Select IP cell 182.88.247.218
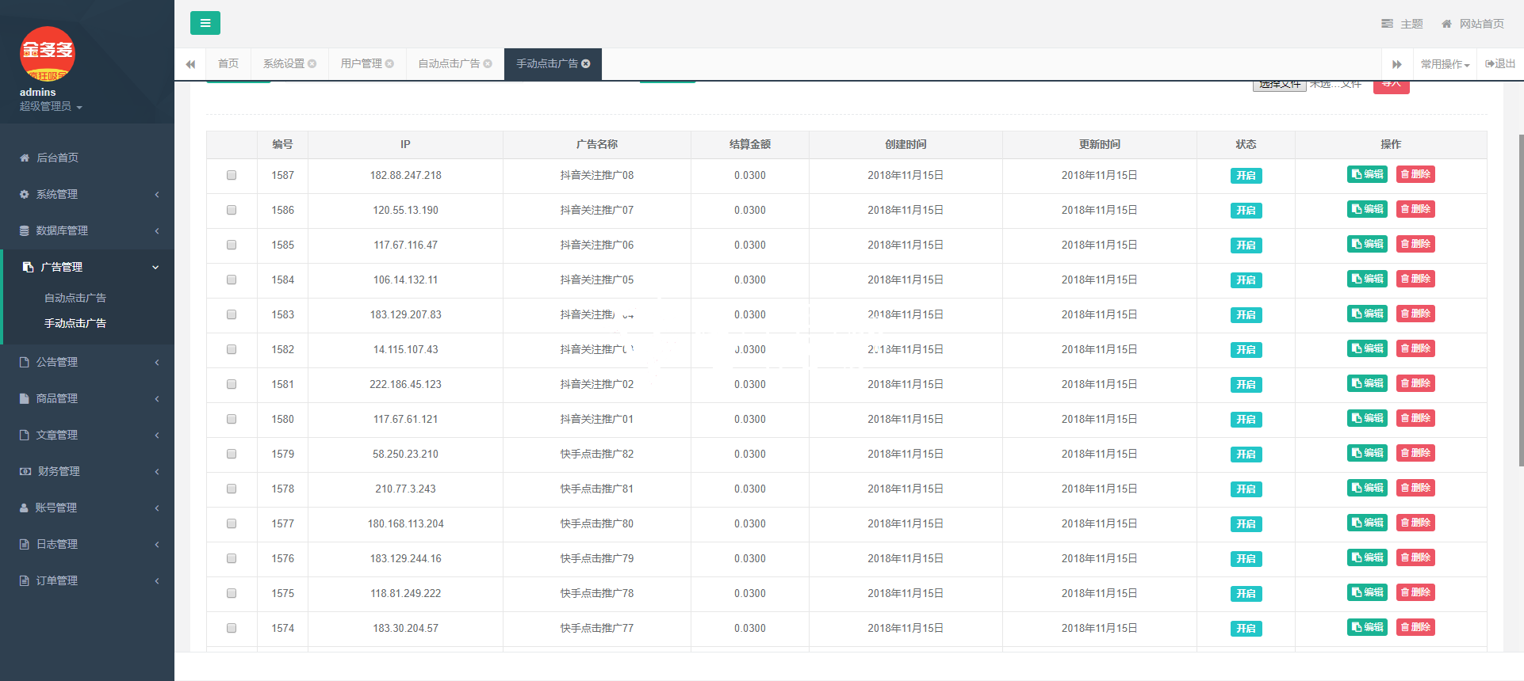 point(405,175)
